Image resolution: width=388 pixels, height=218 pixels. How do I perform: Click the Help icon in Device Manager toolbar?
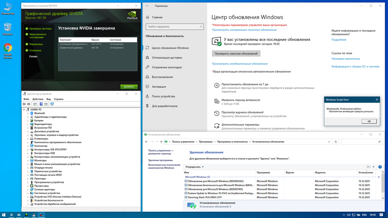[x=41, y=104]
